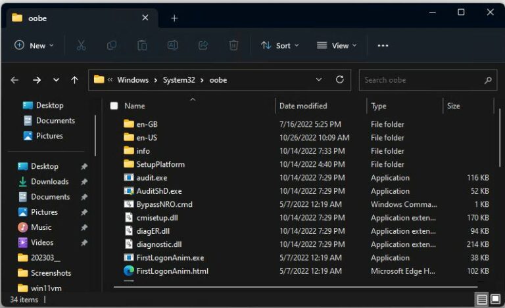
Task: Click the Search oobe input field
Action: (x=421, y=80)
